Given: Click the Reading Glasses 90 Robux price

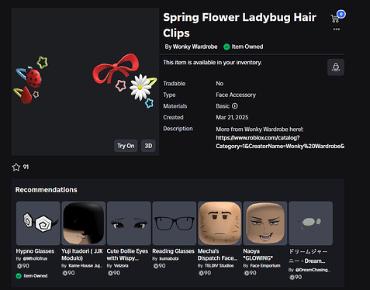Looking at the screenshot, I should (159, 266).
